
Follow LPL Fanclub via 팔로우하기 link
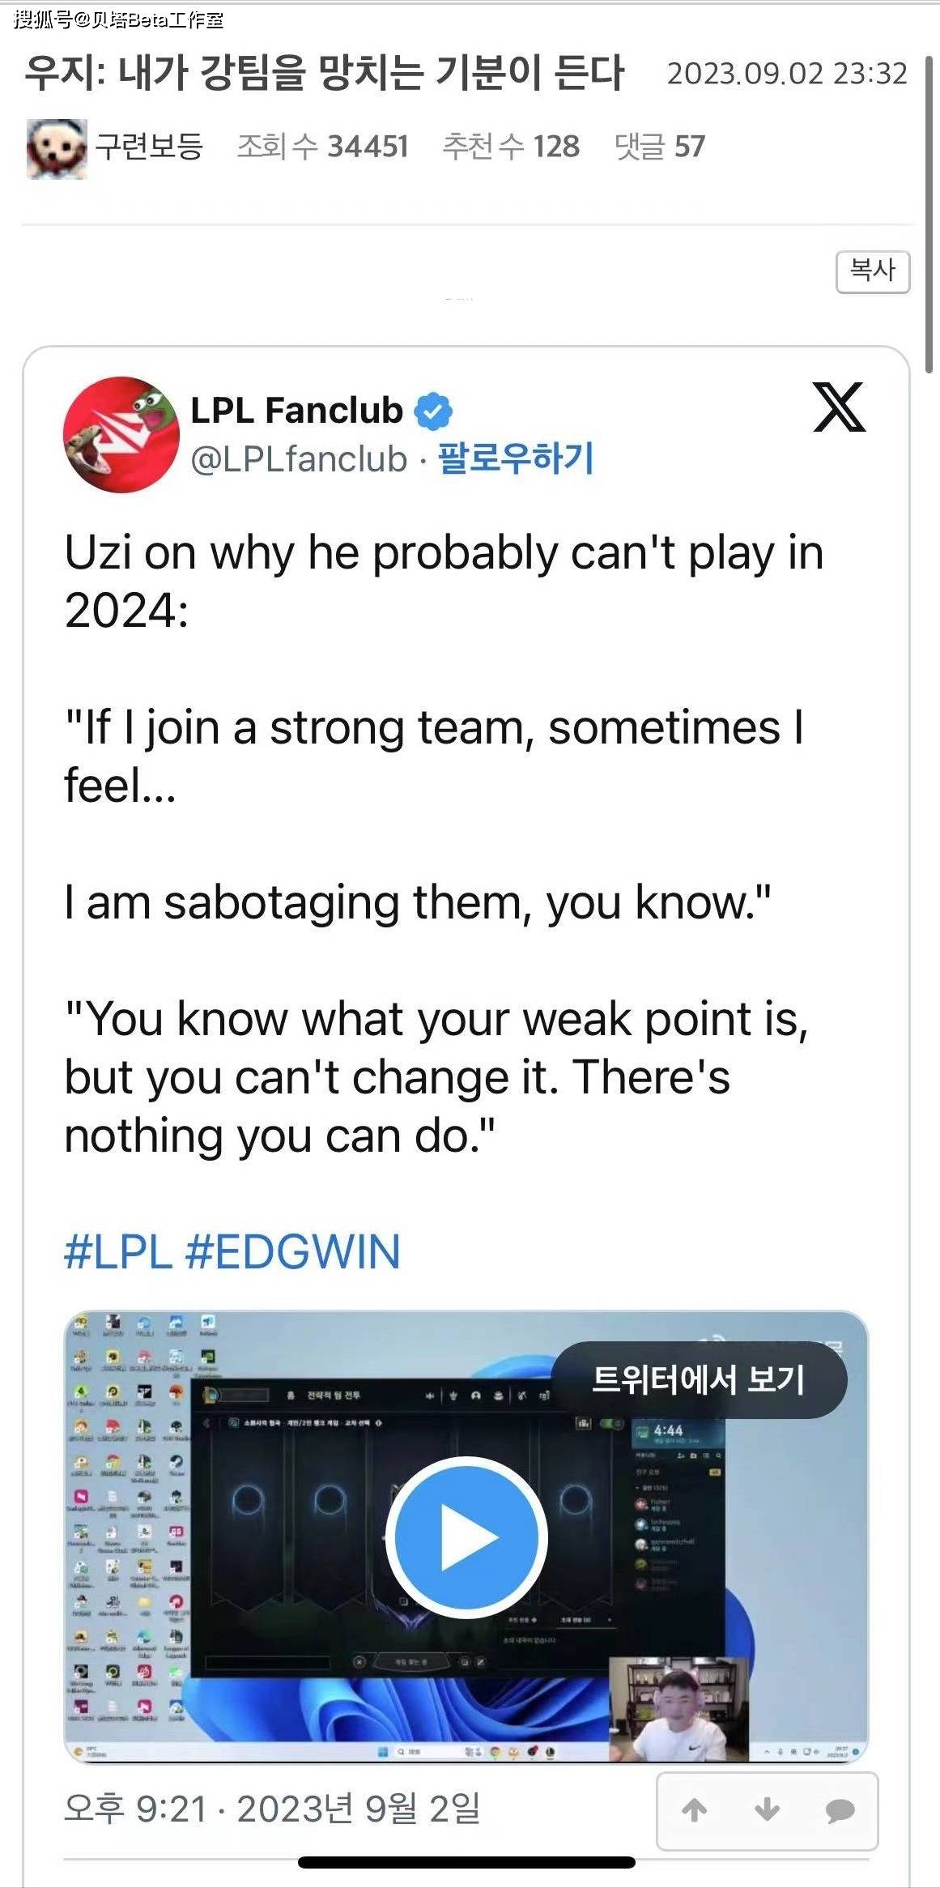pos(516,458)
